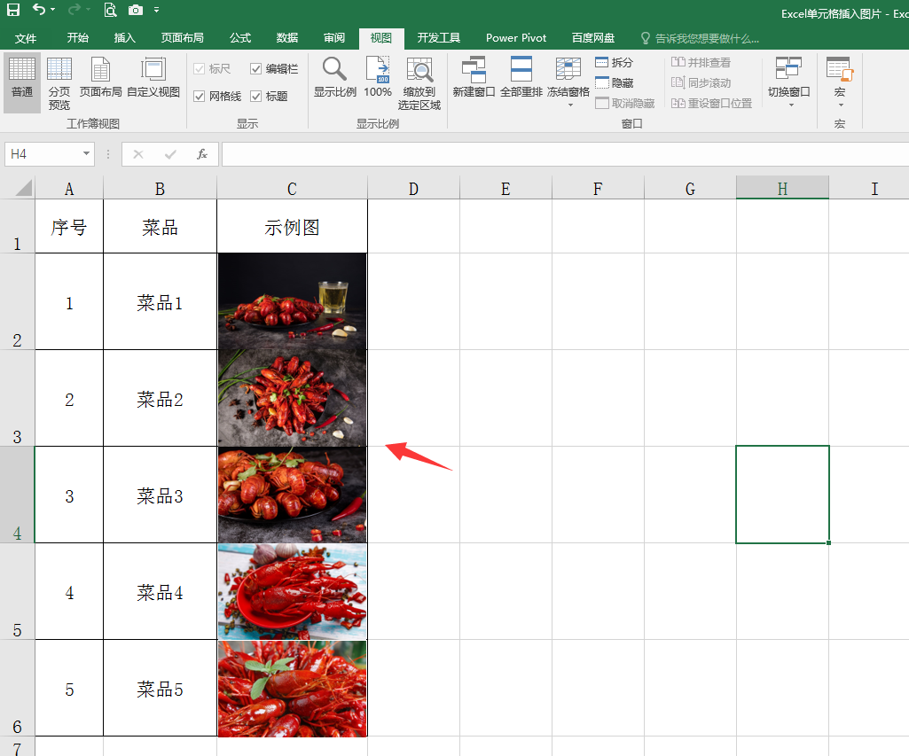Open the Formulas (公式) ribbon tab

pos(240,38)
